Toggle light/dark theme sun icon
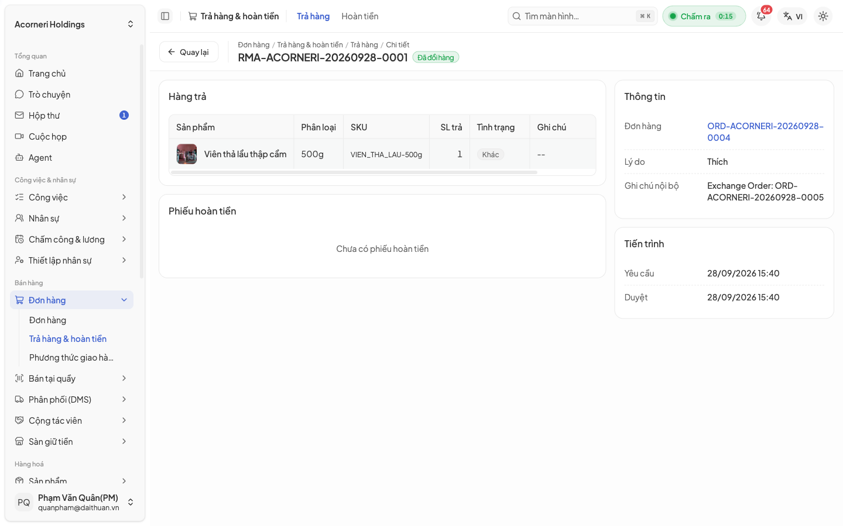Viewport: 843px width, 526px height. click(x=823, y=16)
